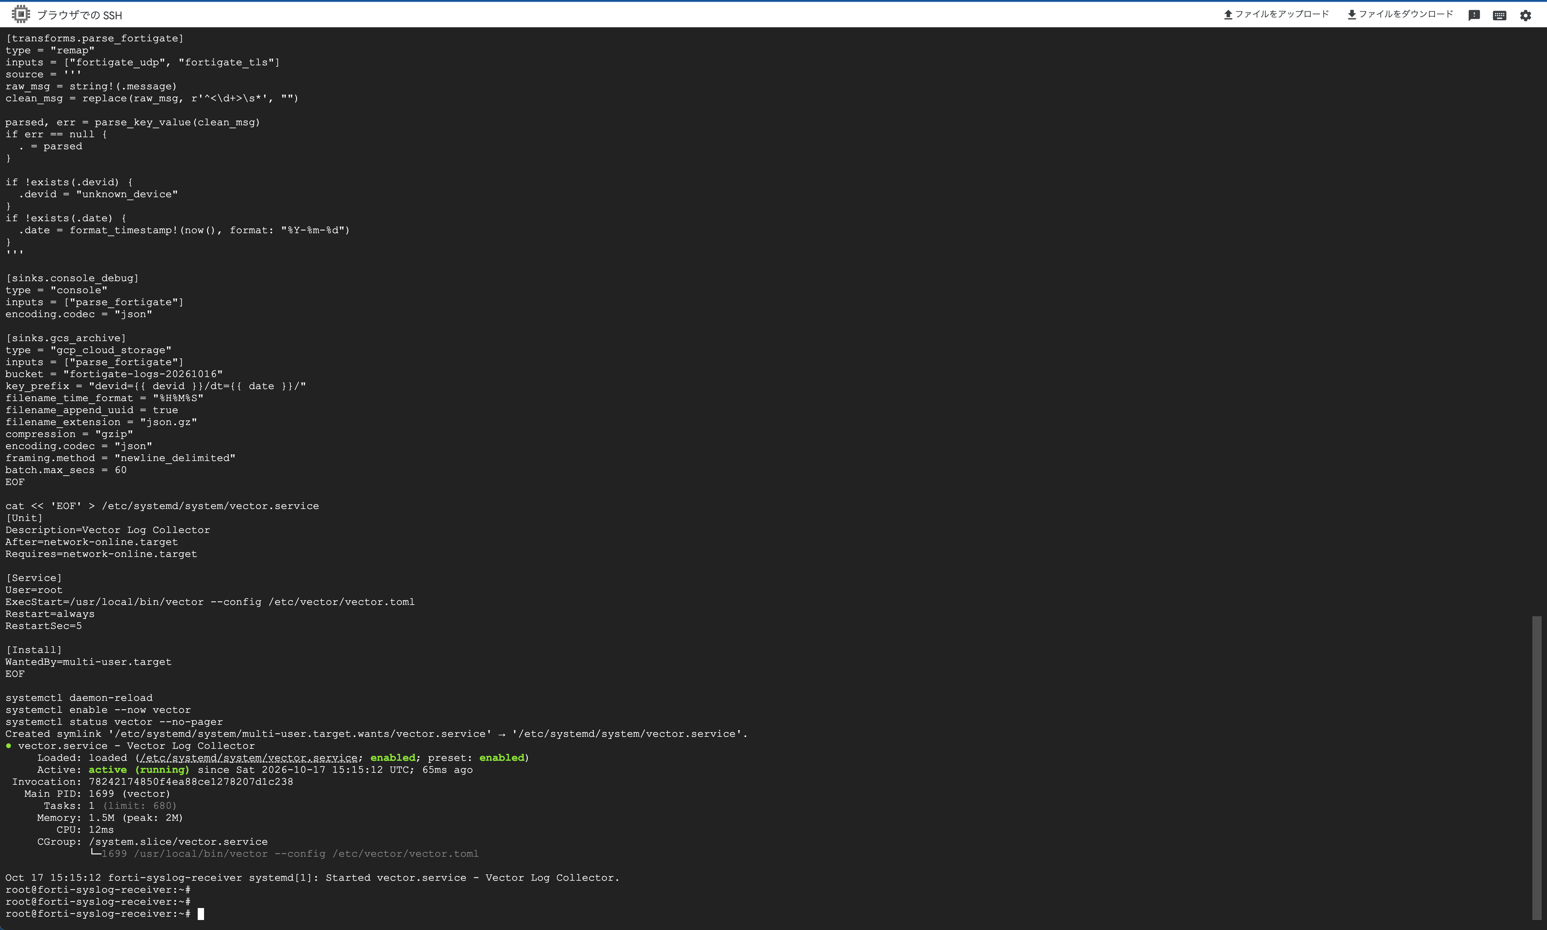Image resolution: width=1547 pixels, height=930 pixels.
Task: Click the bucket "fortigate-logs-20261016" line
Action: pyautogui.click(x=114, y=374)
